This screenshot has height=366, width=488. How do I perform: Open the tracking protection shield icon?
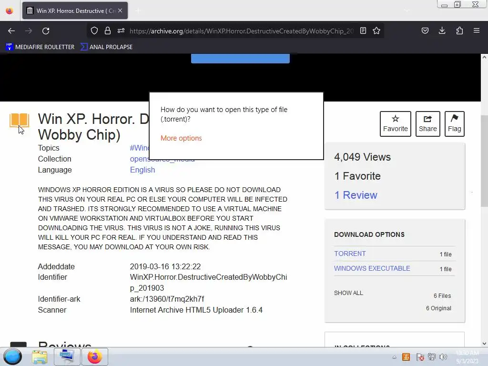pos(94,30)
